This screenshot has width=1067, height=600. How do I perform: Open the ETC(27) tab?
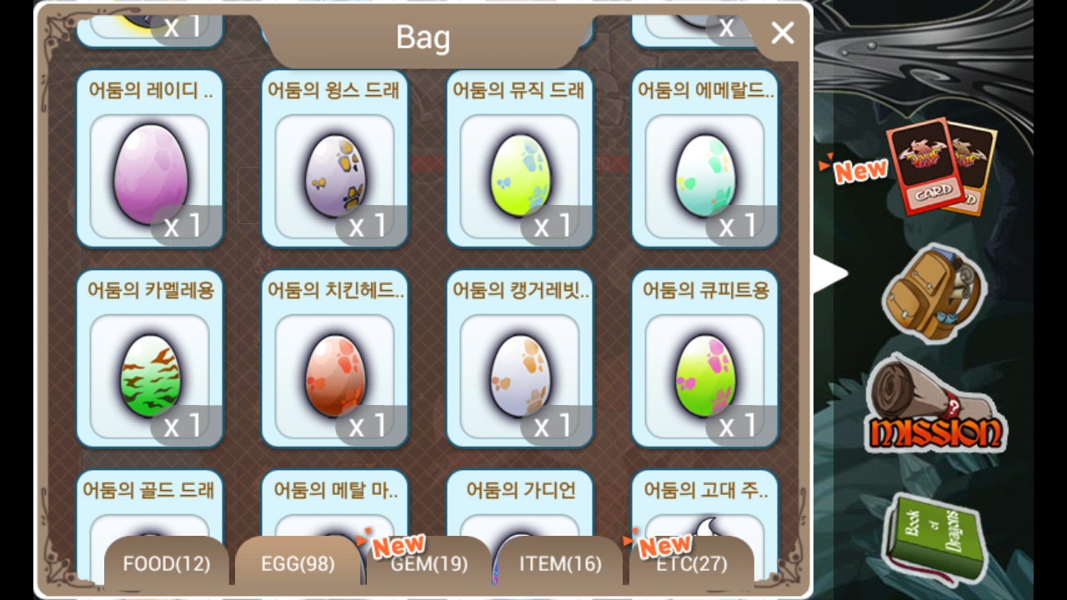point(692,563)
